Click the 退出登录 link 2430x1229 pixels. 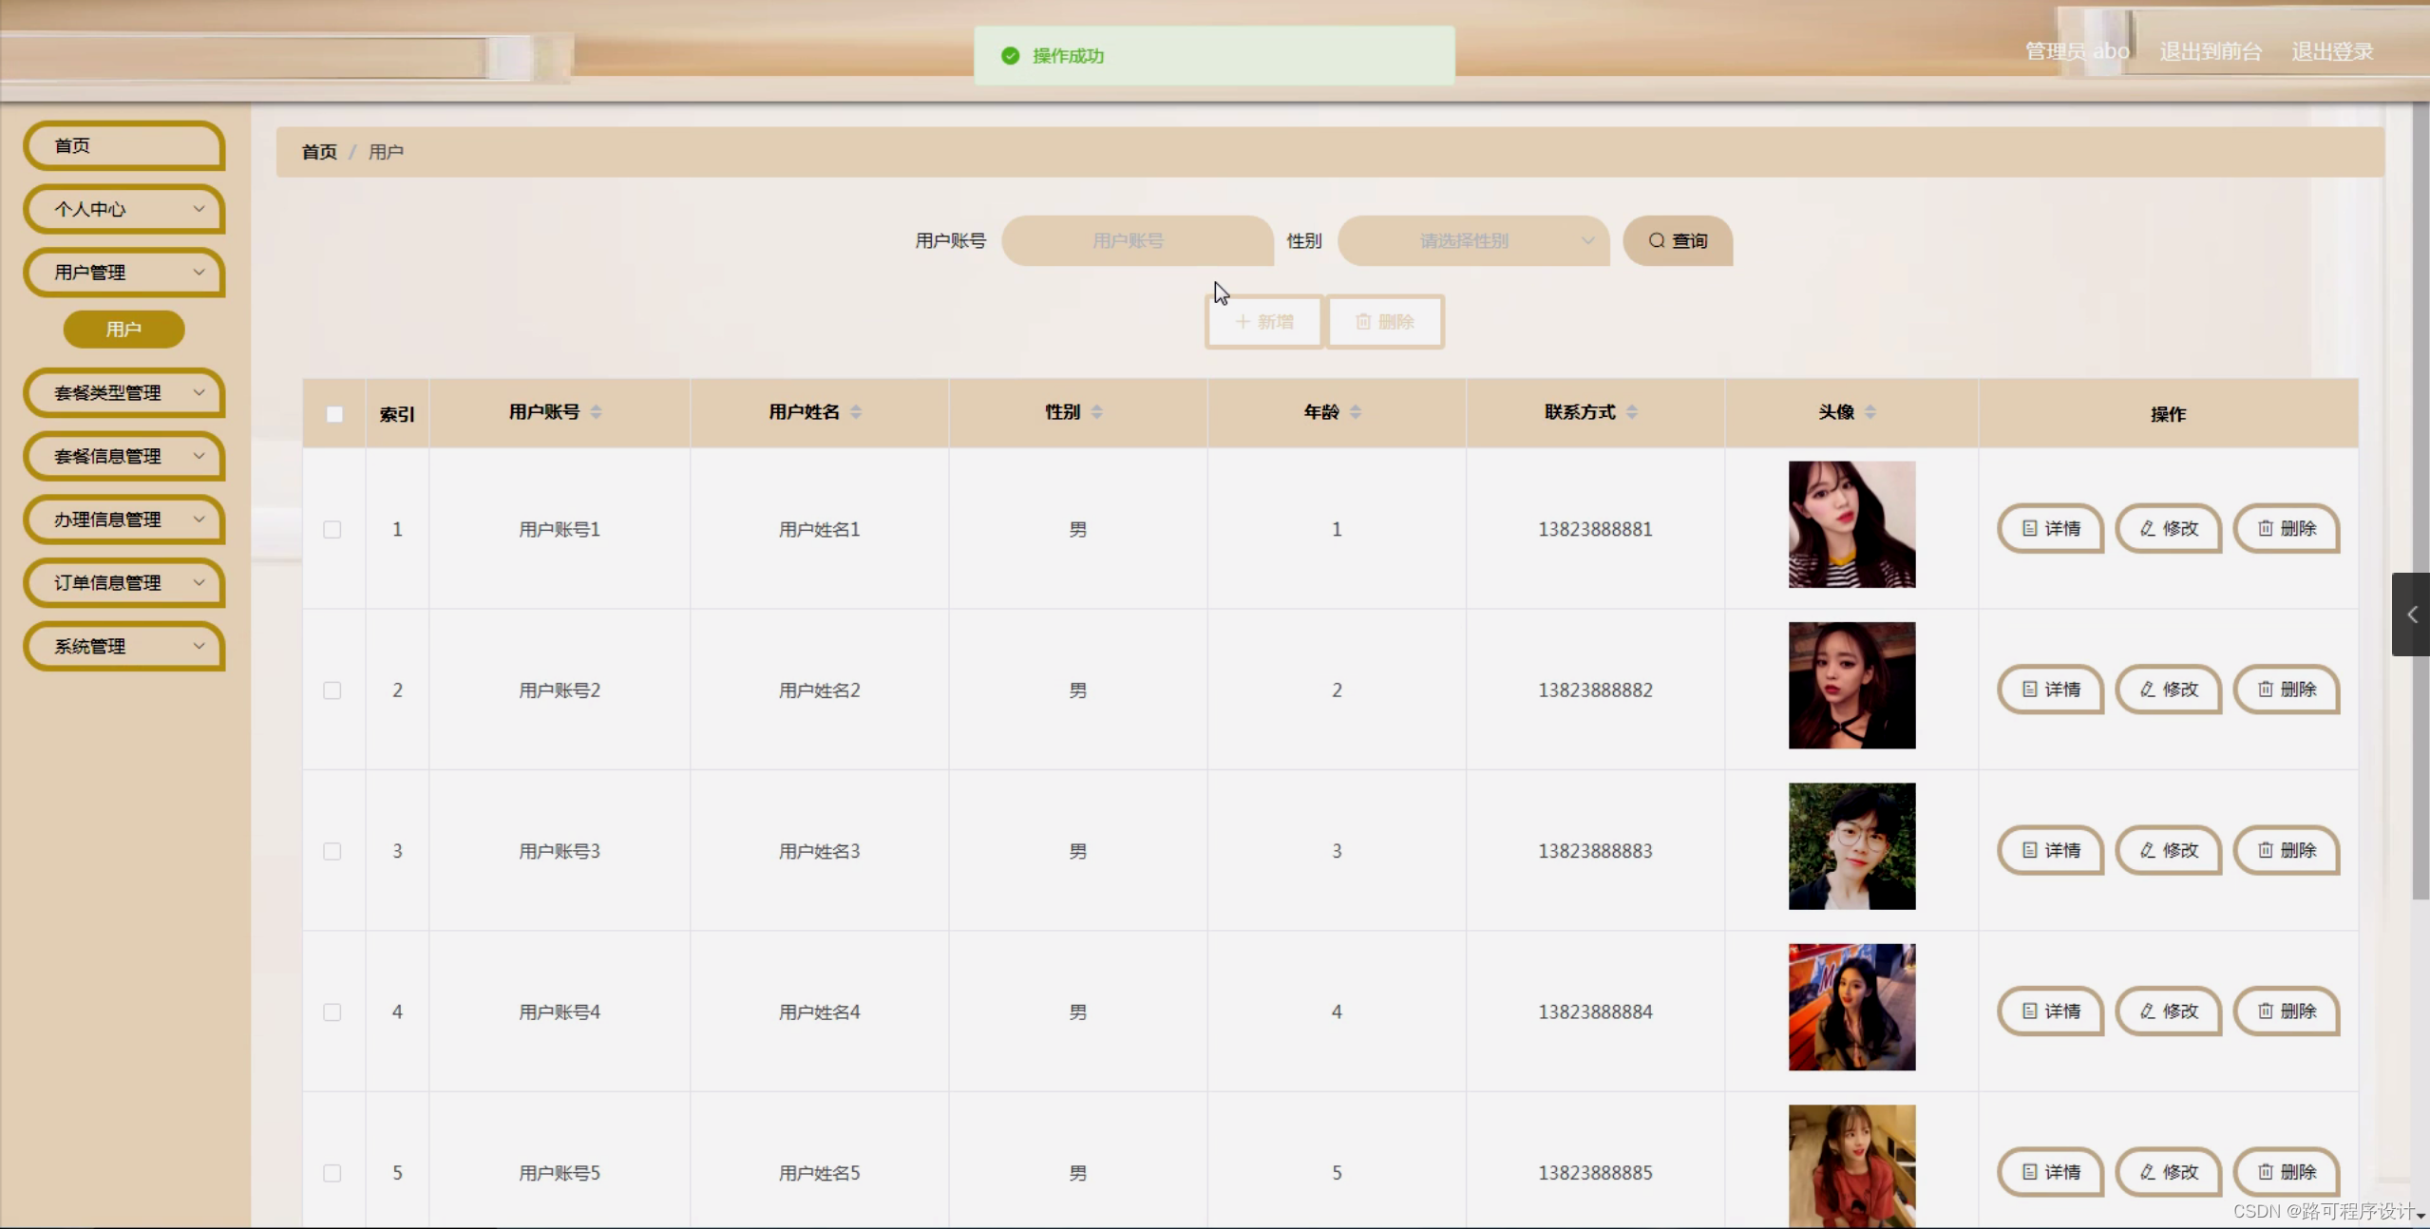[x=2332, y=51]
